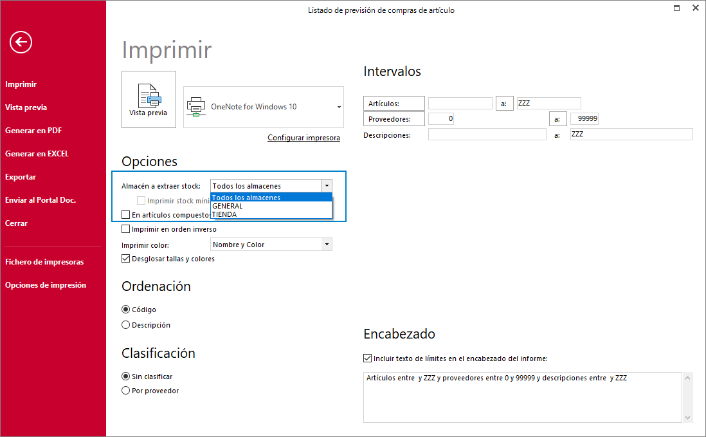
Task: Select GENERAL from the warehouse list
Action: 271,206
